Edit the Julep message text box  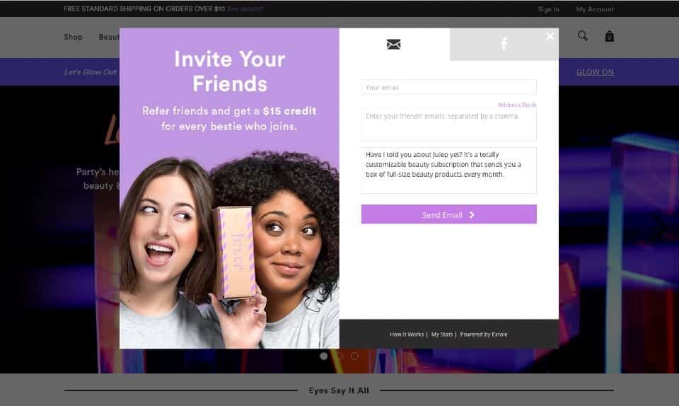coord(448,170)
